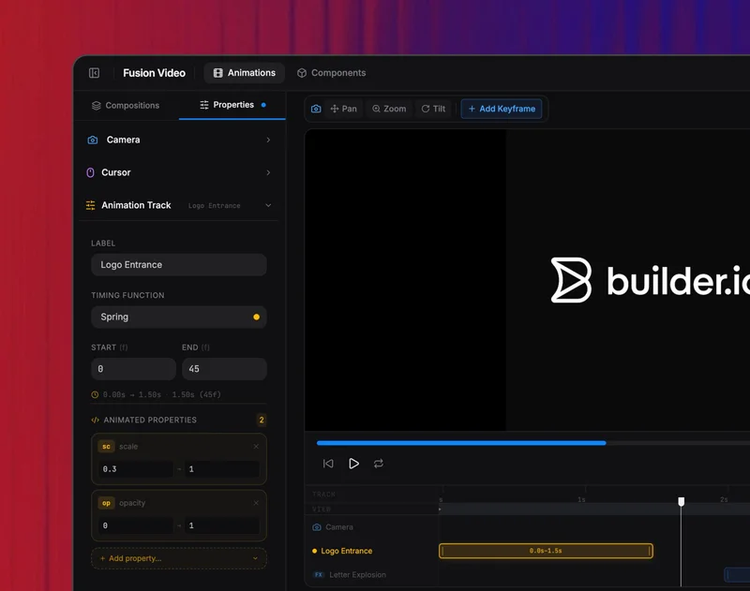750x591 pixels.
Task: Expand the Camera section
Action: pyautogui.click(x=268, y=140)
